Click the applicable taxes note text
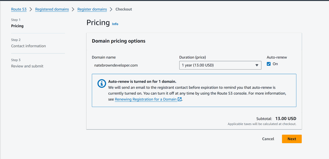 [262, 124]
